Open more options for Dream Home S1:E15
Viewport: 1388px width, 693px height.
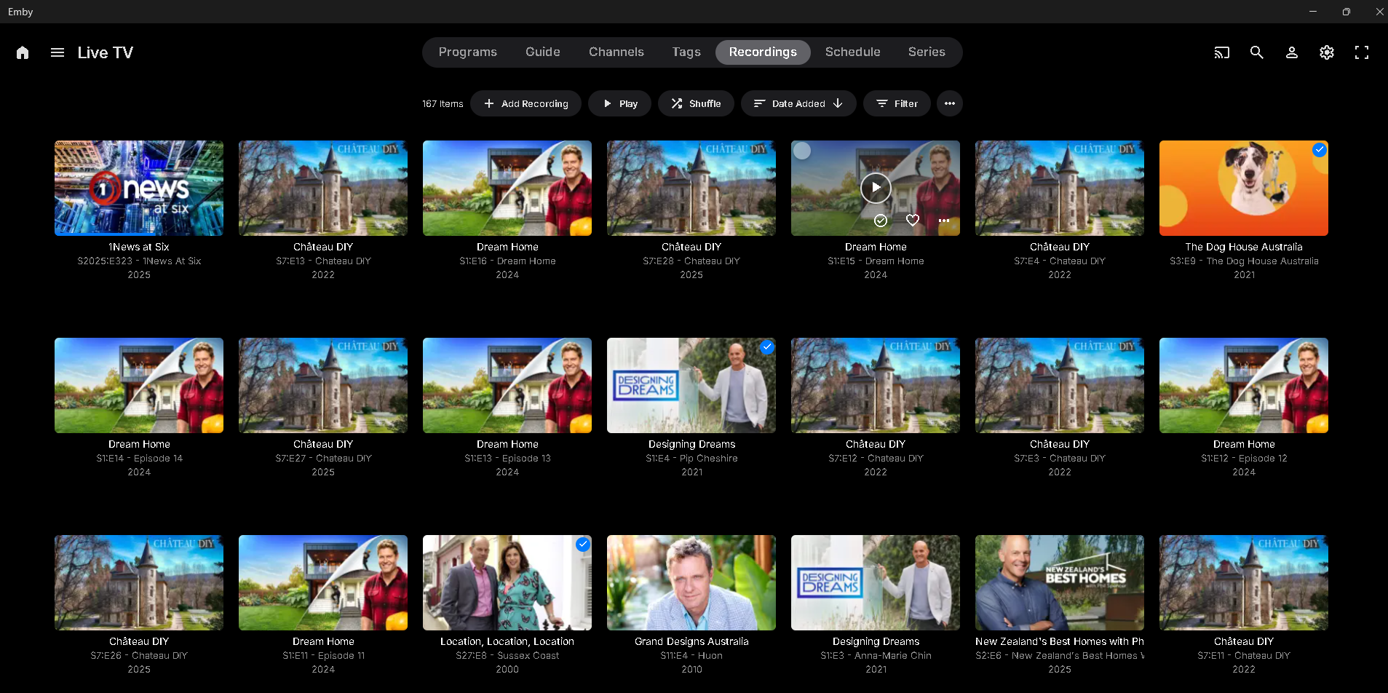(944, 221)
